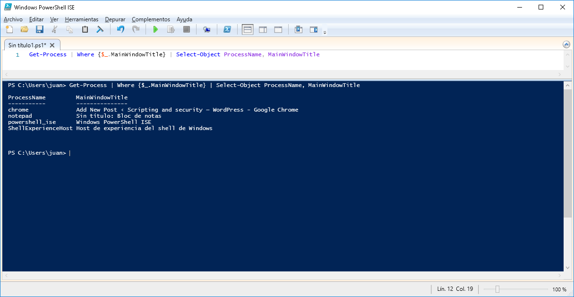The image size is (574, 297).
Task: Open the Depurar menu
Action: click(115, 19)
